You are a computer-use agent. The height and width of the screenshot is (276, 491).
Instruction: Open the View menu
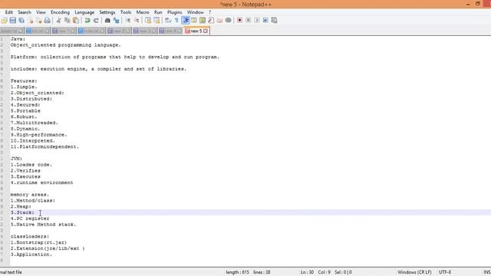click(x=41, y=12)
